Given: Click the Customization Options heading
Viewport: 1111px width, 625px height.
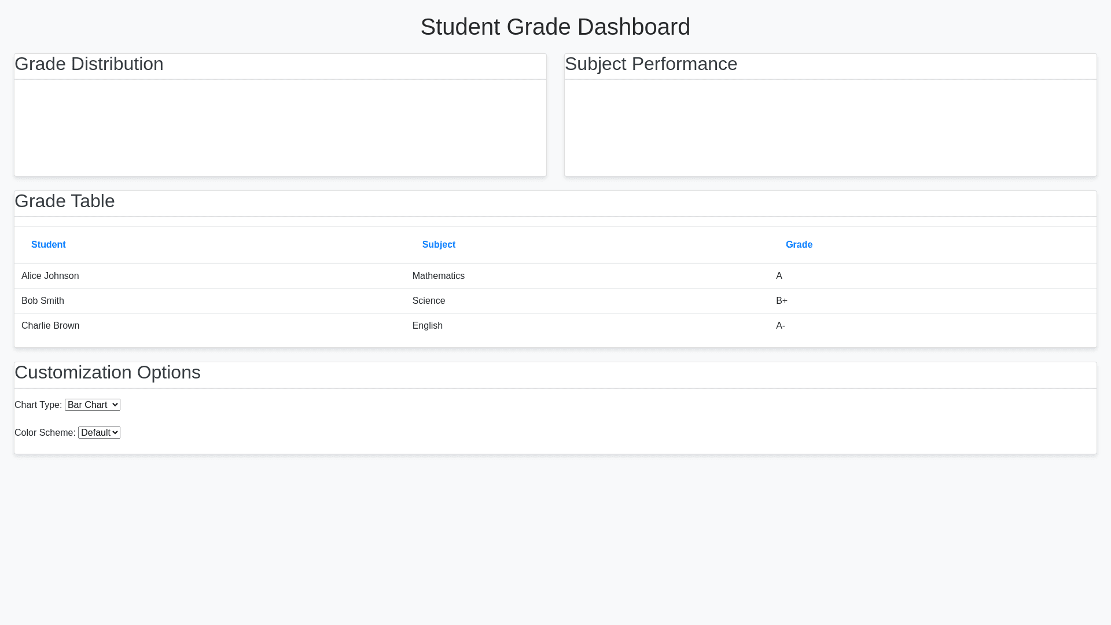Looking at the screenshot, I should (x=108, y=373).
